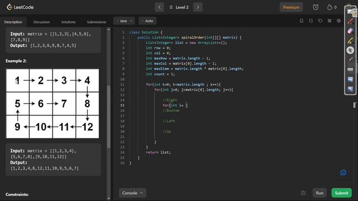The height and width of the screenshot is (201, 358).
Task: Select the red pen annotation tool
Action: pos(350,21)
